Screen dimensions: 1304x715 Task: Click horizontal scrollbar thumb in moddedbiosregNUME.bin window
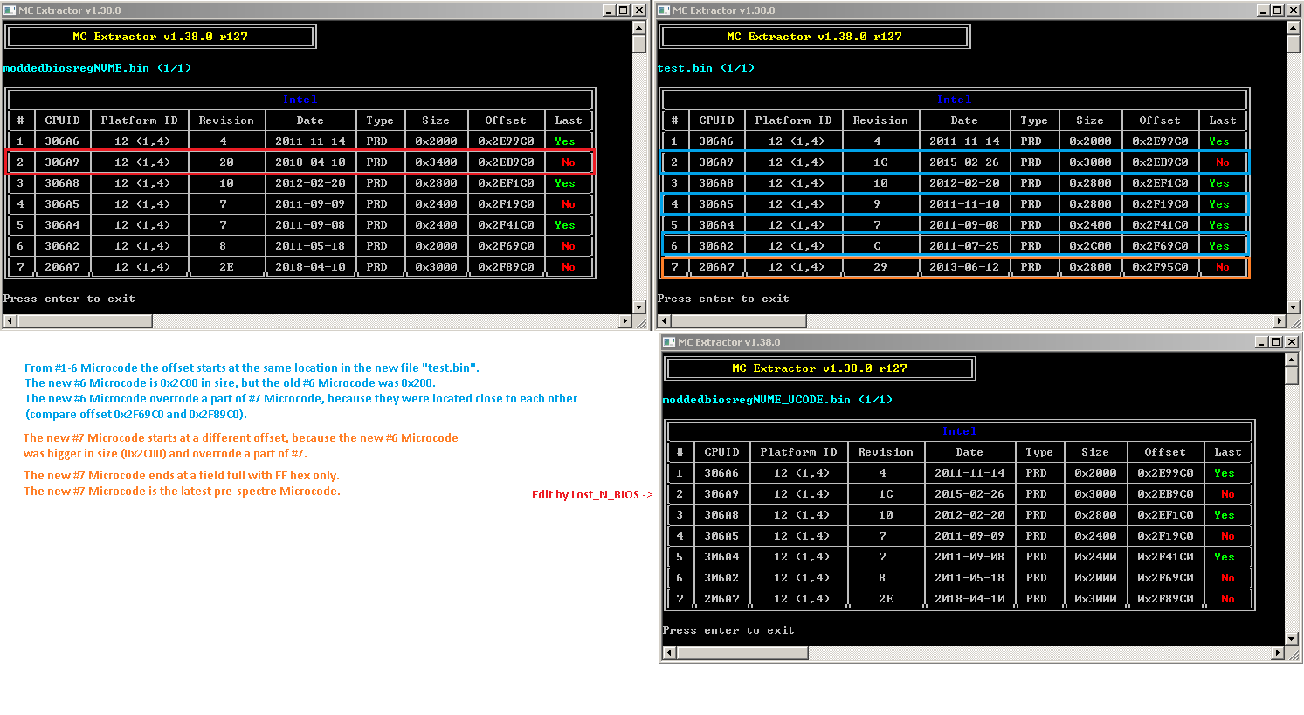pos(85,321)
